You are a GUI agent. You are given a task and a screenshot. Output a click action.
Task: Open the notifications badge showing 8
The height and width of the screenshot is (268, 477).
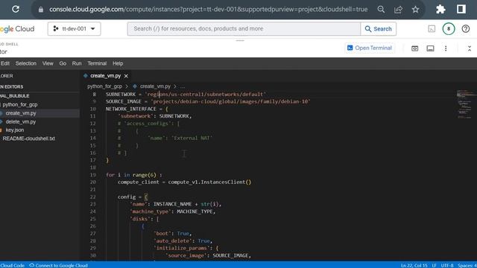click(x=449, y=29)
